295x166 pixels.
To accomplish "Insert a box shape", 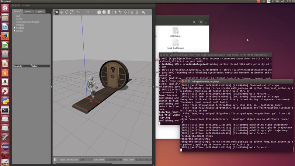I will (99, 12).
